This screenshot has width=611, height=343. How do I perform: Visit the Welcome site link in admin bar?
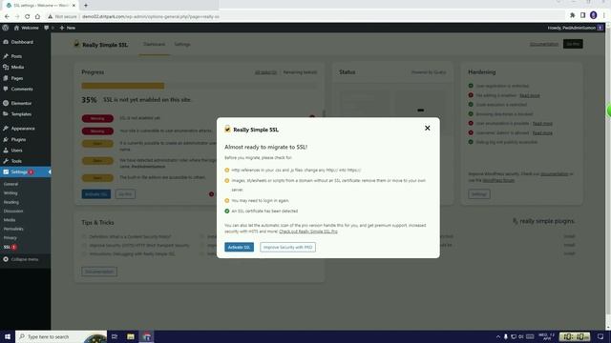click(x=26, y=28)
